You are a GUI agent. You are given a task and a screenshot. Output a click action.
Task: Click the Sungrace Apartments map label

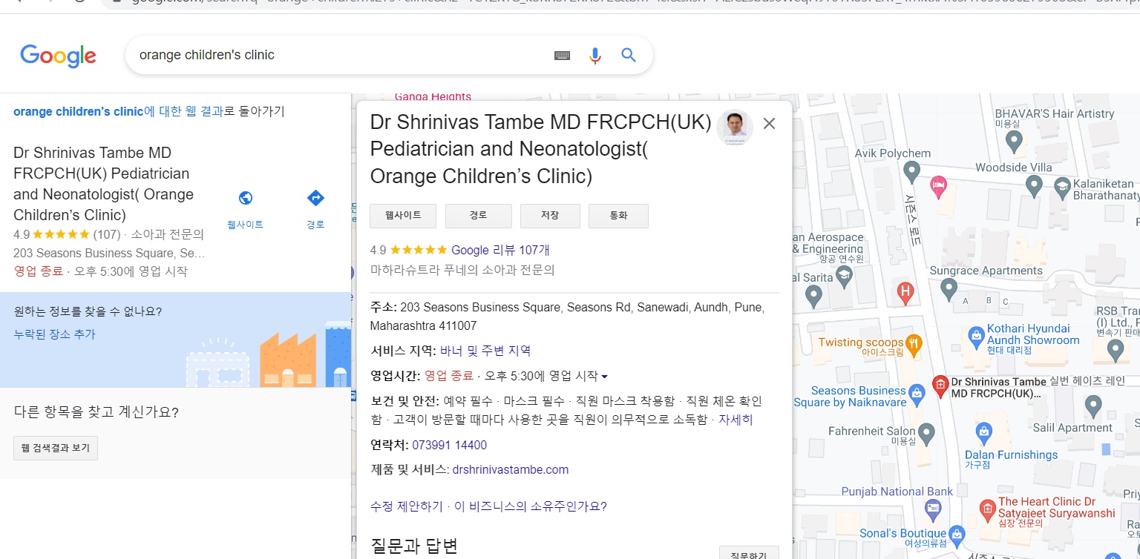click(986, 271)
